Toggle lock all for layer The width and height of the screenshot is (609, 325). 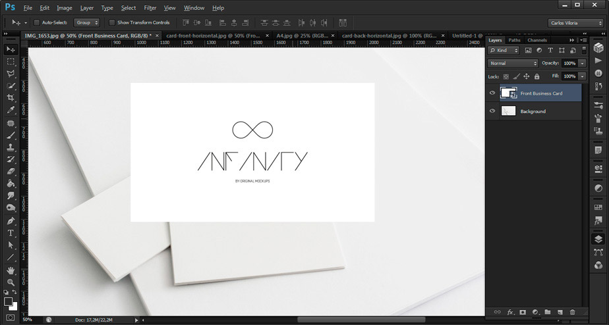pos(536,76)
